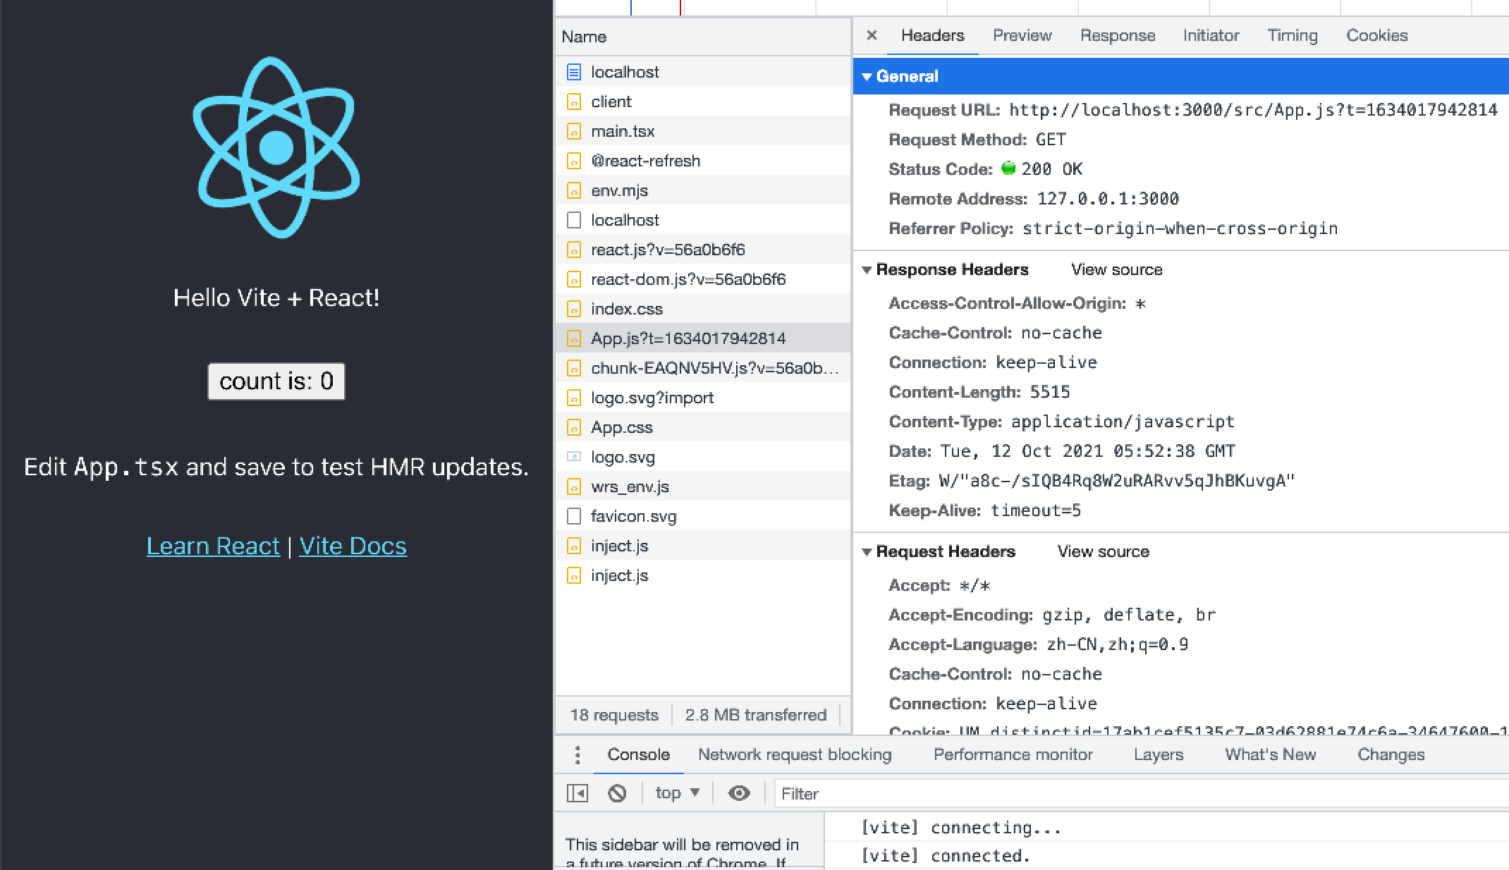Click the console Filter input field
The width and height of the screenshot is (1509, 870).
[x=1141, y=794]
